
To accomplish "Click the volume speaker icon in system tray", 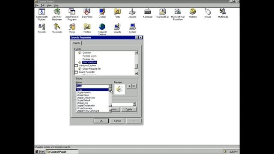I will click(x=225, y=151).
